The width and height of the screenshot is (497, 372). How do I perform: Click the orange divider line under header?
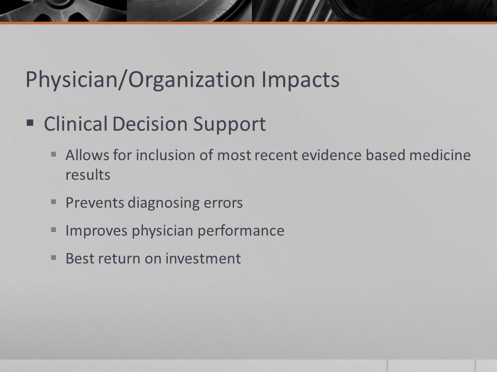(x=248, y=23)
